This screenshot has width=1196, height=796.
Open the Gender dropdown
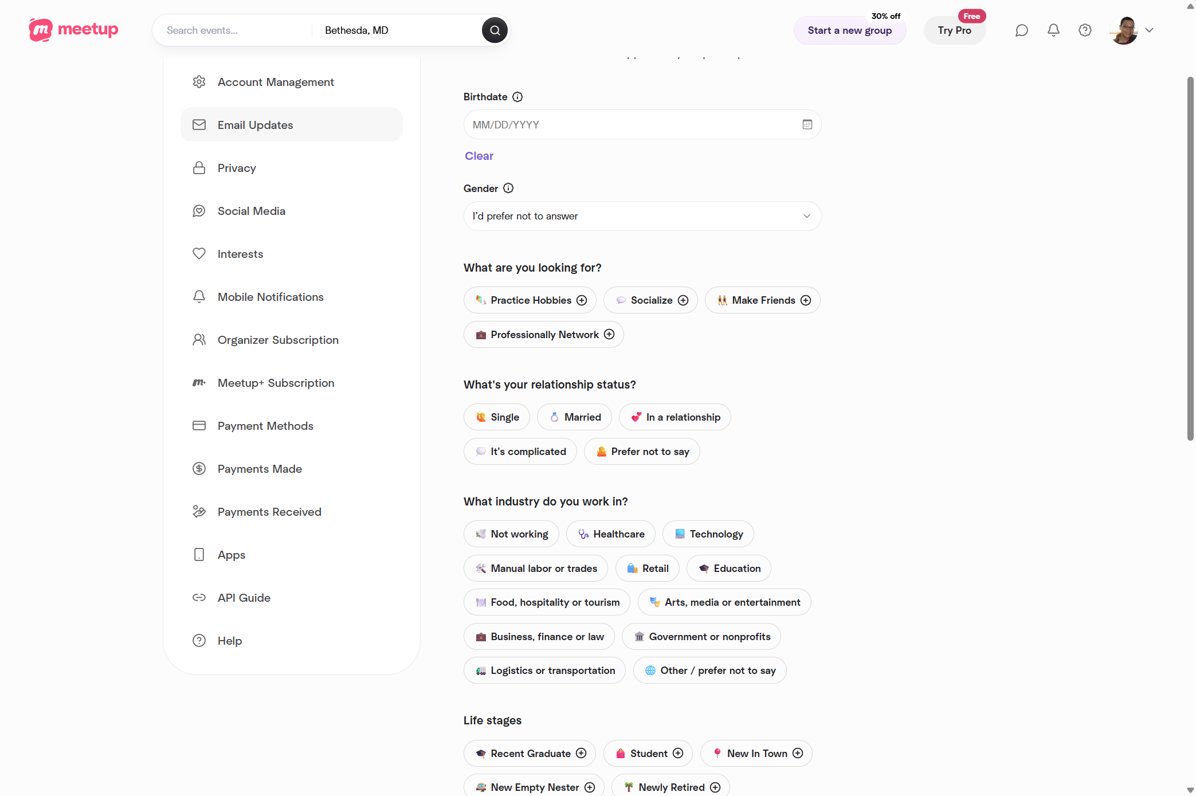click(642, 216)
